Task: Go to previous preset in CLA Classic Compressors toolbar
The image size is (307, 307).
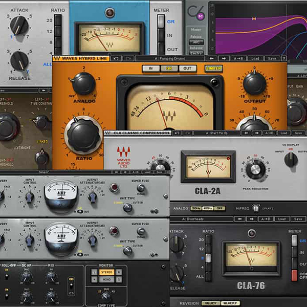Action: 247,133
